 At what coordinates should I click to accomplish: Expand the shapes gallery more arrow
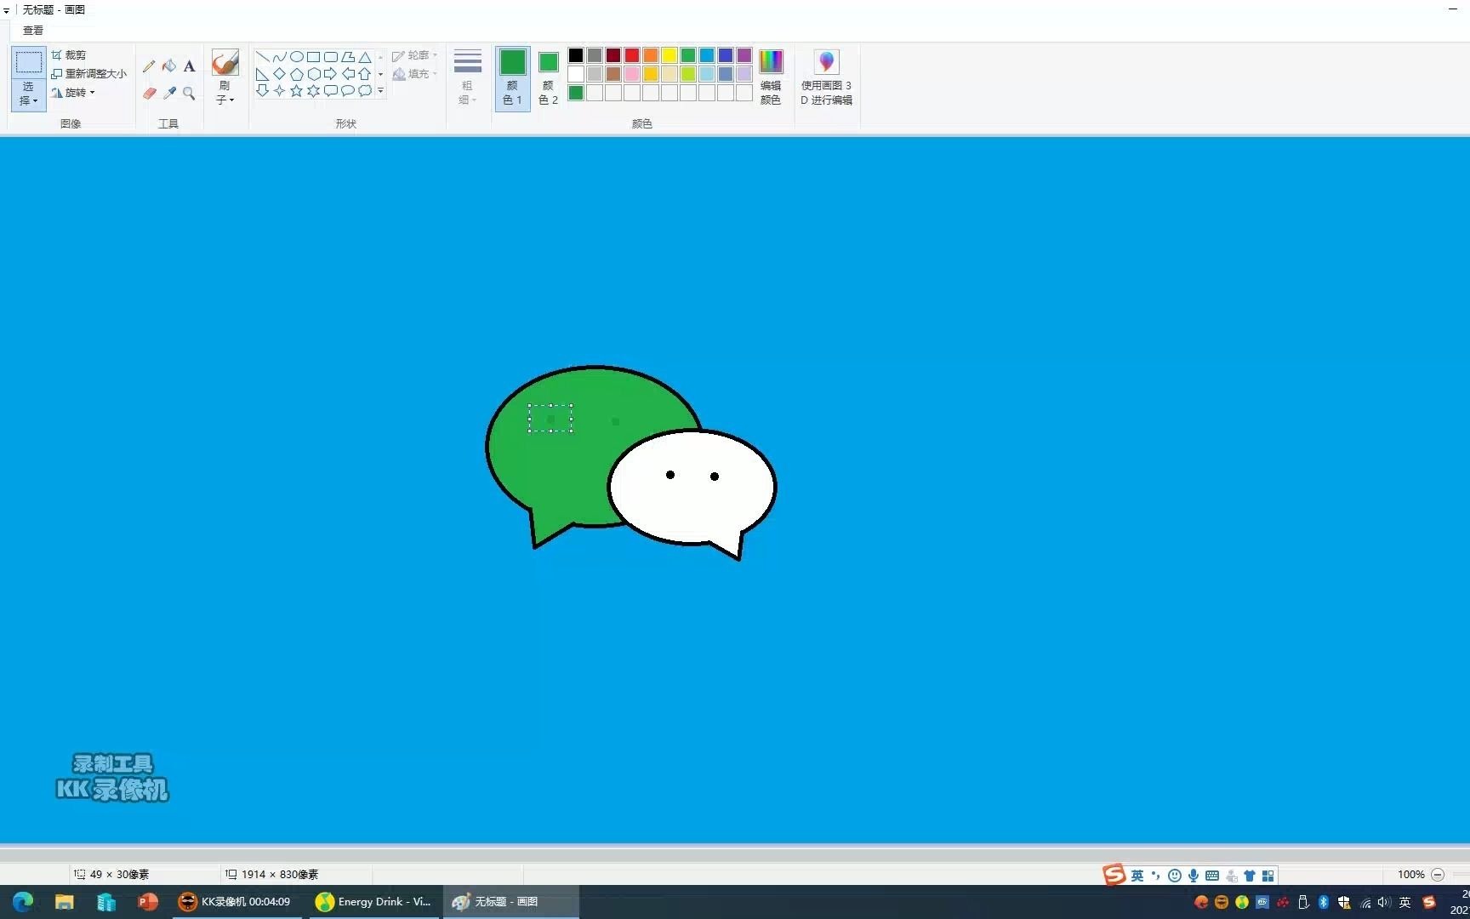pos(380,91)
